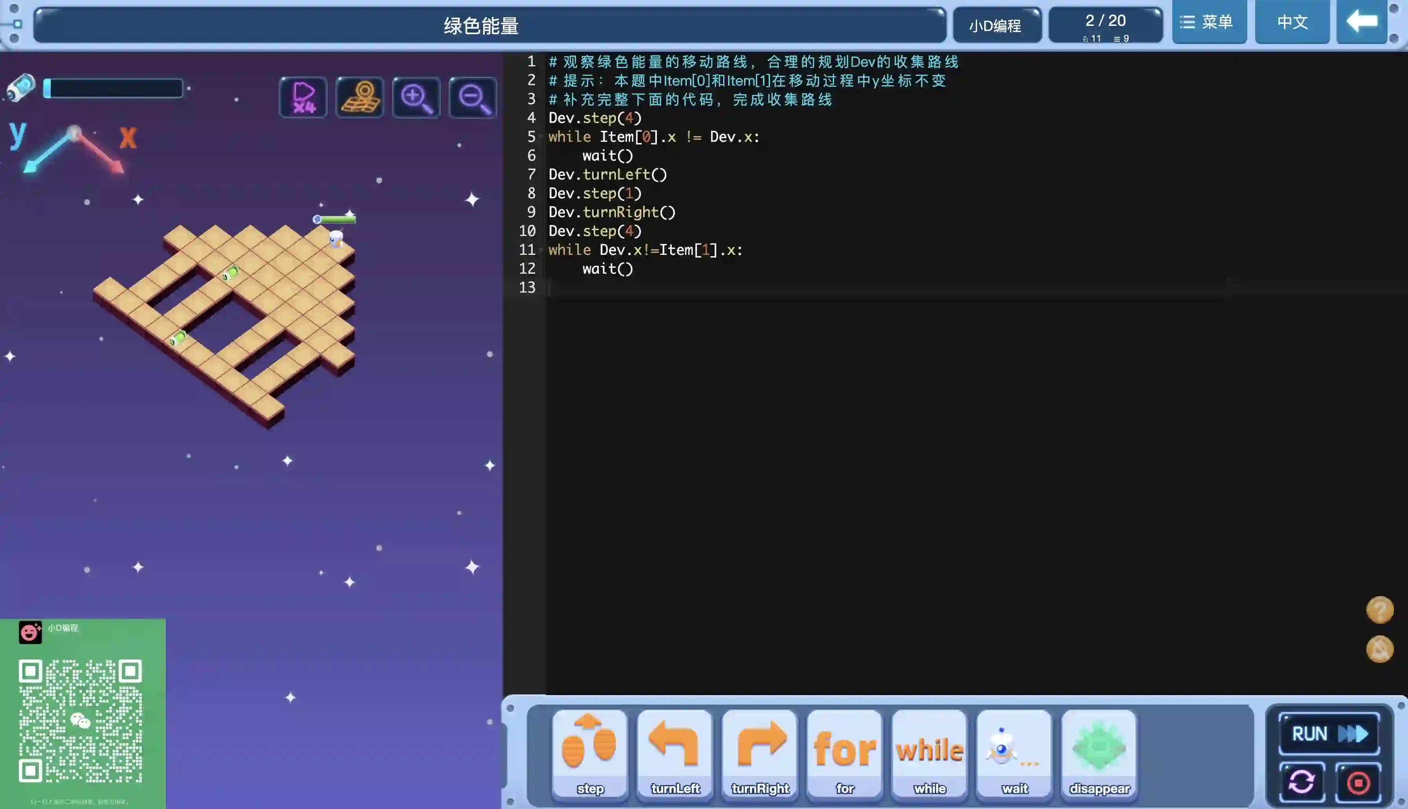Zoom out the game map view
The height and width of the screenshot is (809, 1408).
tap(473, 97)
